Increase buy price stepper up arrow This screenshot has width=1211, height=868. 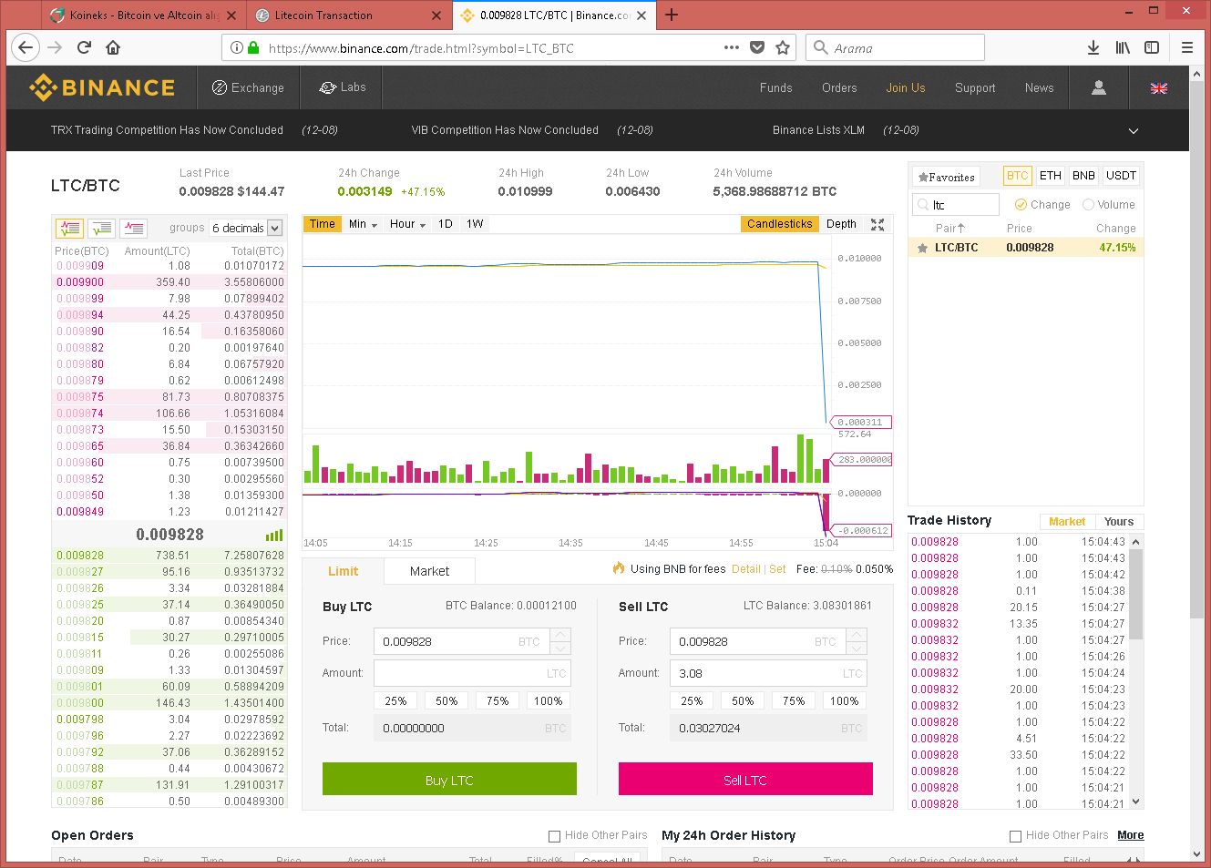[x=561, y=635]
